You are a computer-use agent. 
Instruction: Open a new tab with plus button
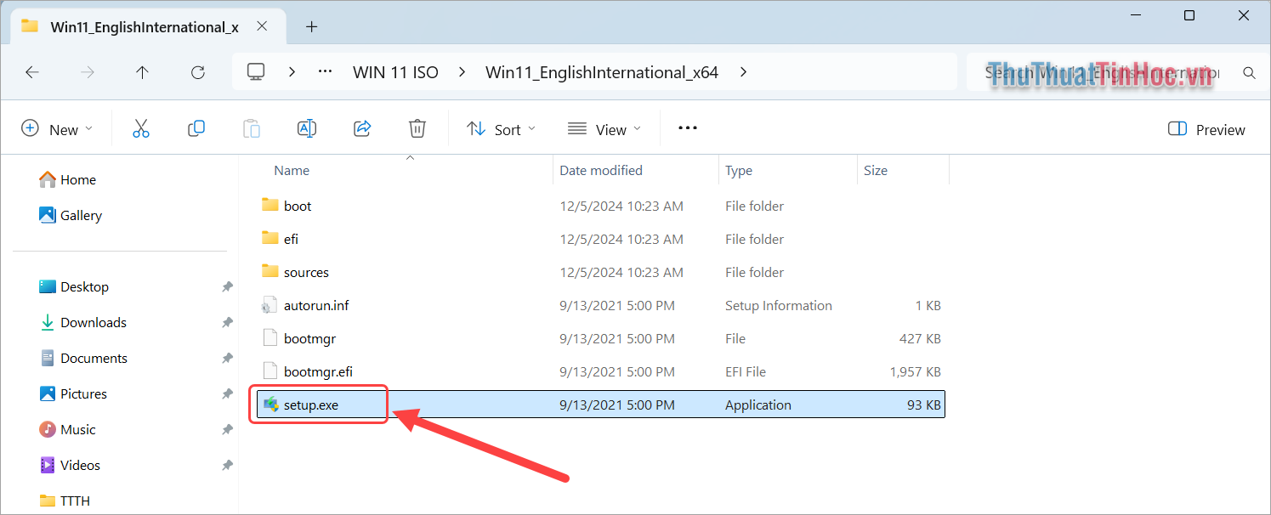click(311, 26)
